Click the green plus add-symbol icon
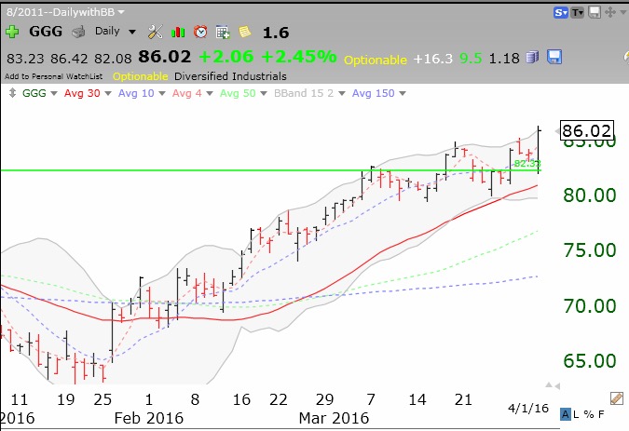This screenshot has width=629, height=431. point(12,31)
